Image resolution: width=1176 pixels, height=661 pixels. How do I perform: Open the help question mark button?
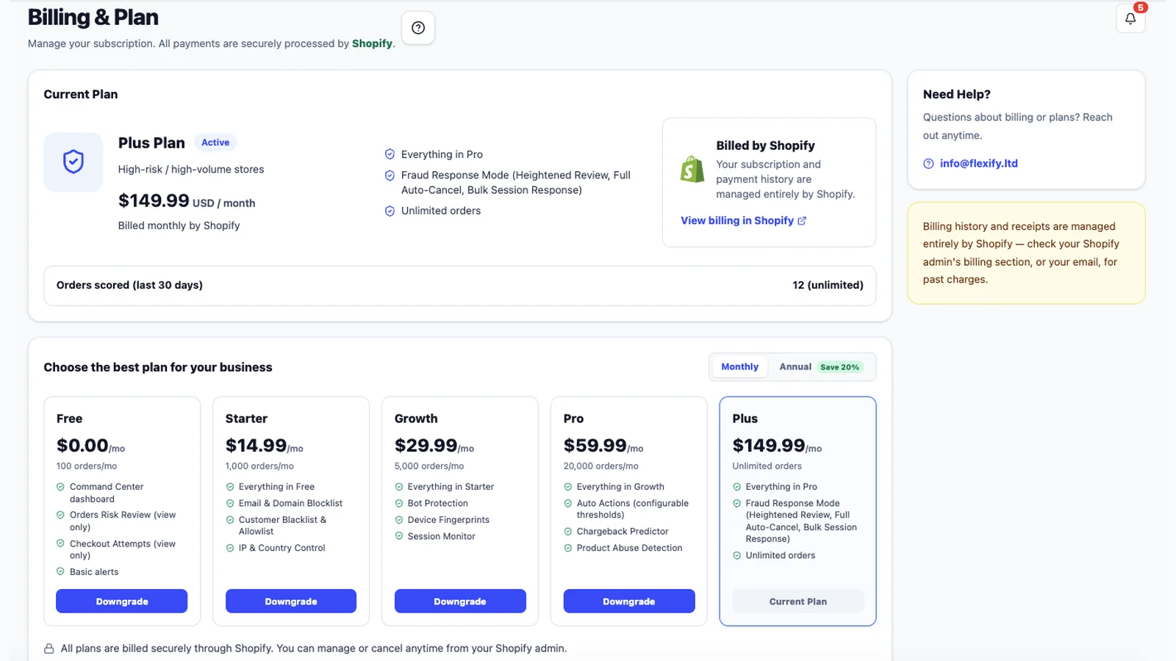point(418,28)
